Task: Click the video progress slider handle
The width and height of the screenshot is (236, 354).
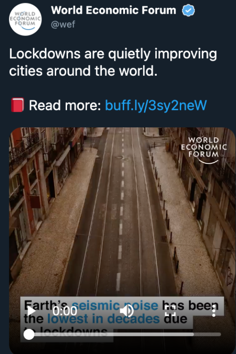Action: click(29, 334)
